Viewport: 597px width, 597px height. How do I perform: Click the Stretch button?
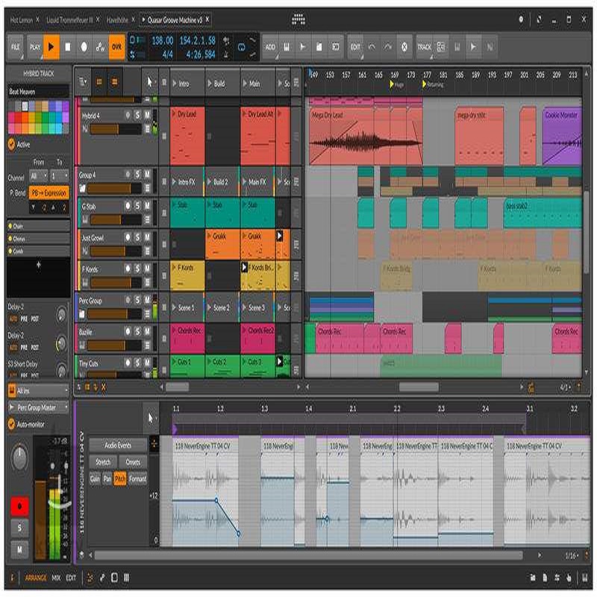point(103,462)
